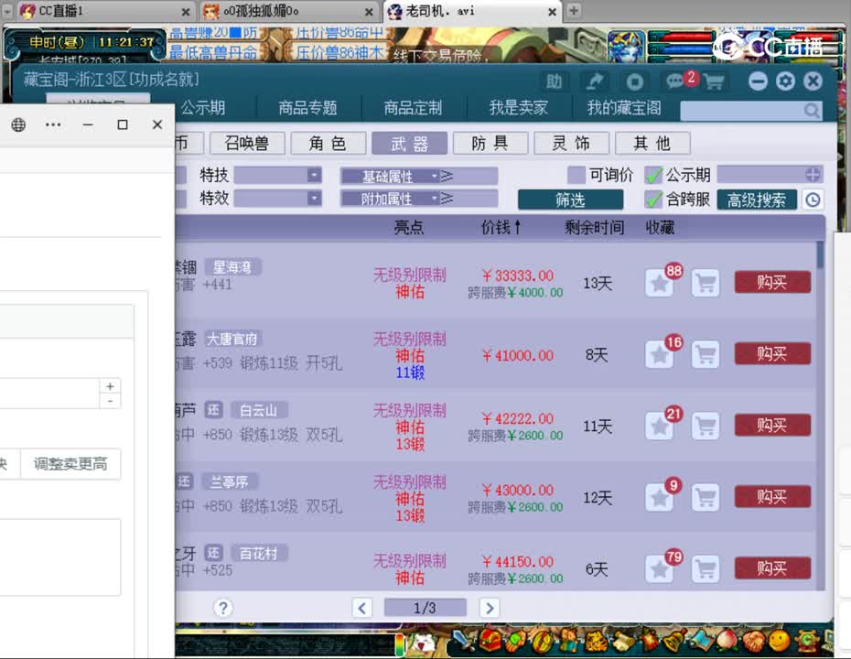
Task: Buy the ¥42222.00 白云山 item
Action: point(772,425)
